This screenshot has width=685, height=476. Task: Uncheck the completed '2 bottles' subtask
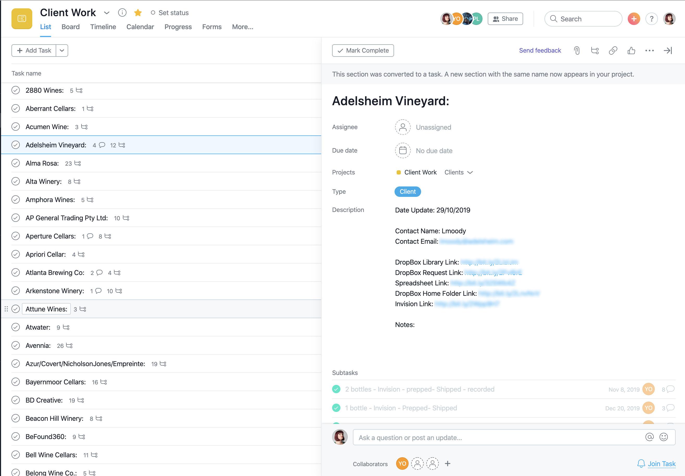tap(336, 389)
